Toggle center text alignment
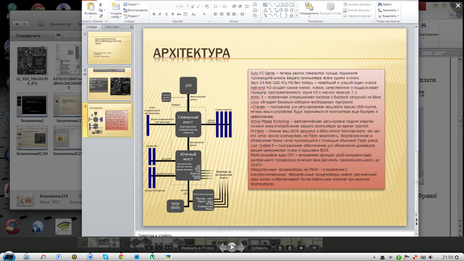 coord(222,14)
